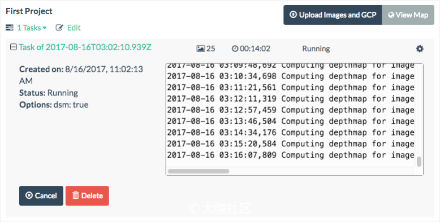Viewport: 440px width, 222px height.
Task: Click View Map button
Action: pos(408,15)
